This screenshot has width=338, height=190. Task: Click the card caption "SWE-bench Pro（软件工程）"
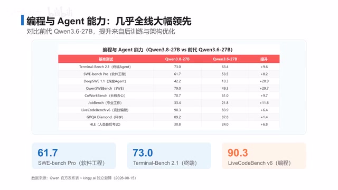click(x=71, y=163)
